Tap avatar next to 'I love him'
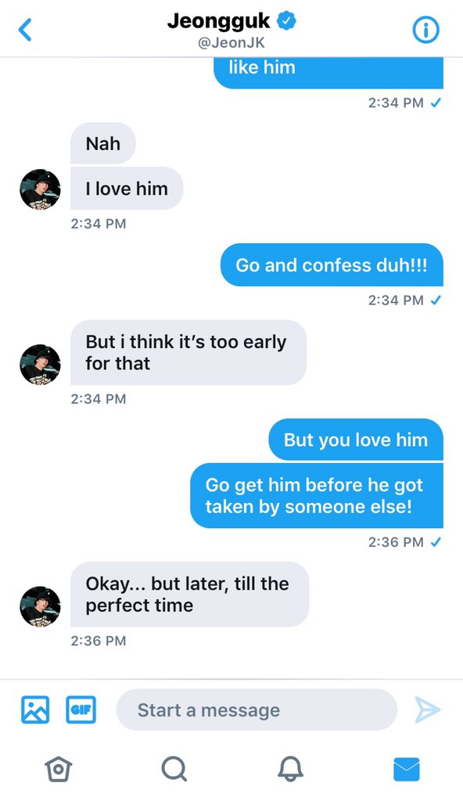Screen dimensions: 463x801 [x=40, y=189]
